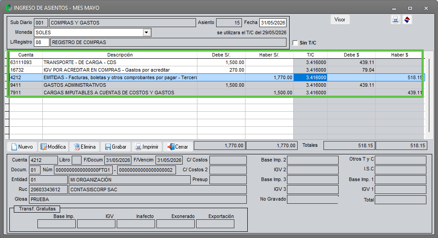438x238 pixels.
Task: Click the Cuenta detail field 4212
Action: [43, 160]
